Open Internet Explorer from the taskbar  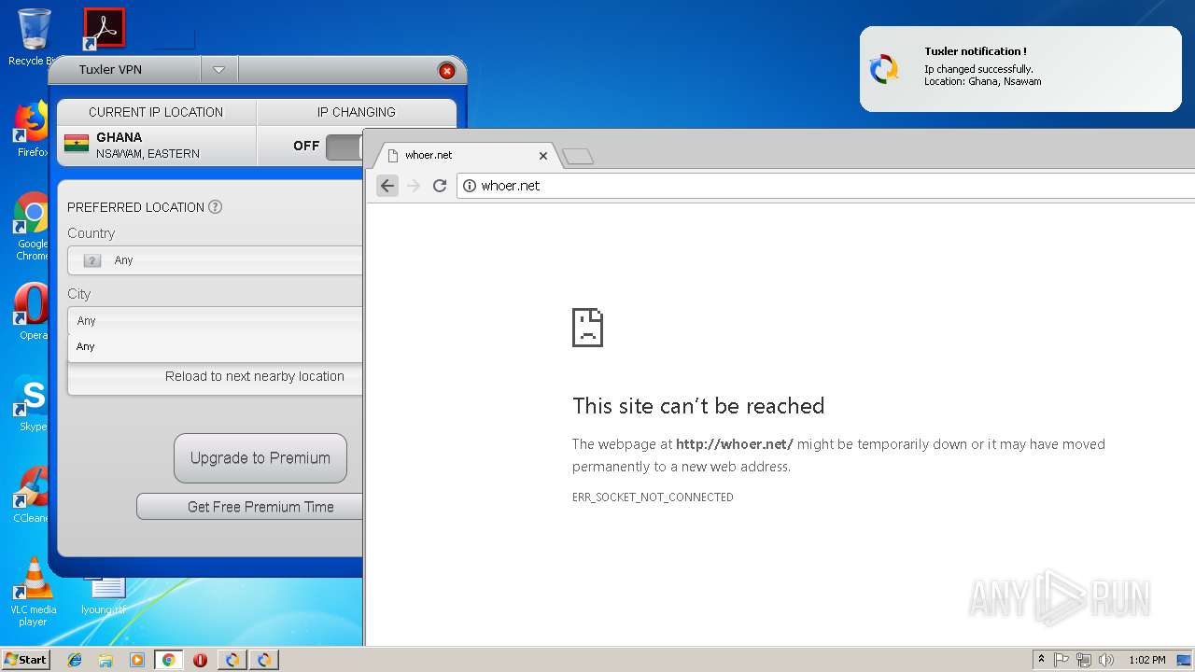[75, 660]
